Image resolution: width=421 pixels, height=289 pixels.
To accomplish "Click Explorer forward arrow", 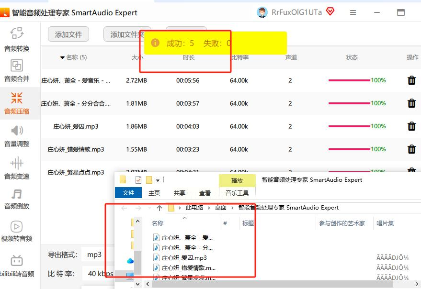I will pyautogui.click(x=138, y=208).
